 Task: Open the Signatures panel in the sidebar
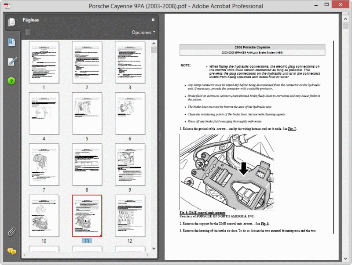coord(11,61)
